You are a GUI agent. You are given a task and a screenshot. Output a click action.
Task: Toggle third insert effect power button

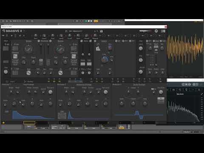[130, 41]
